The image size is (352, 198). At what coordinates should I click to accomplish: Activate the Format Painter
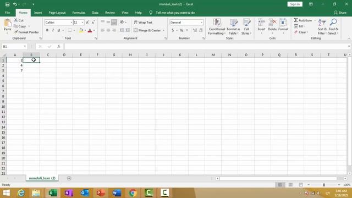(x=26, y=32)
